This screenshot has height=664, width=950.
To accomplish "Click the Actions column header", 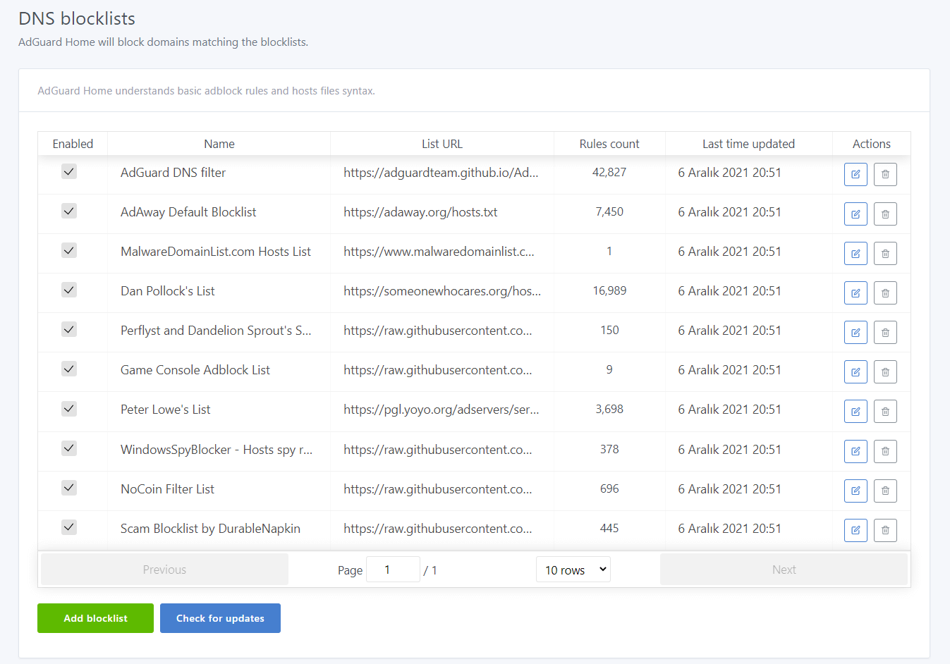I will pos(872,144).
